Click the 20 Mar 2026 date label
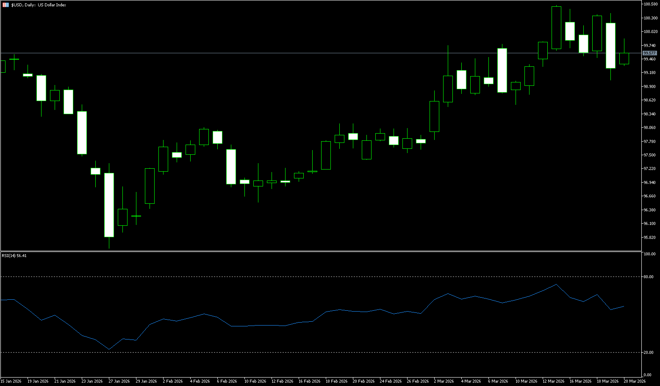This screenshot has width=660, height=386. 634,381
